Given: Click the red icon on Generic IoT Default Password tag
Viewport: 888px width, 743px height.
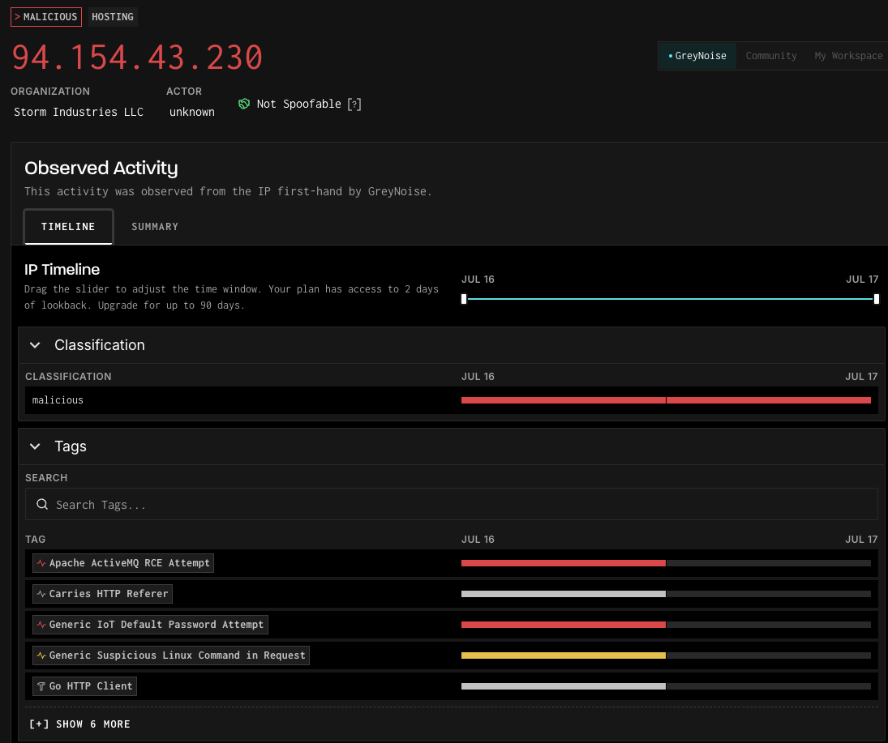Looking at the screenshot, I should pyautogui.click(x=41, y=625).
